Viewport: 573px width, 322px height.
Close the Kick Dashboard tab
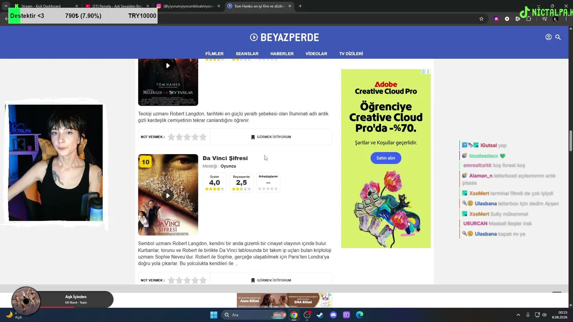[77, 6]
